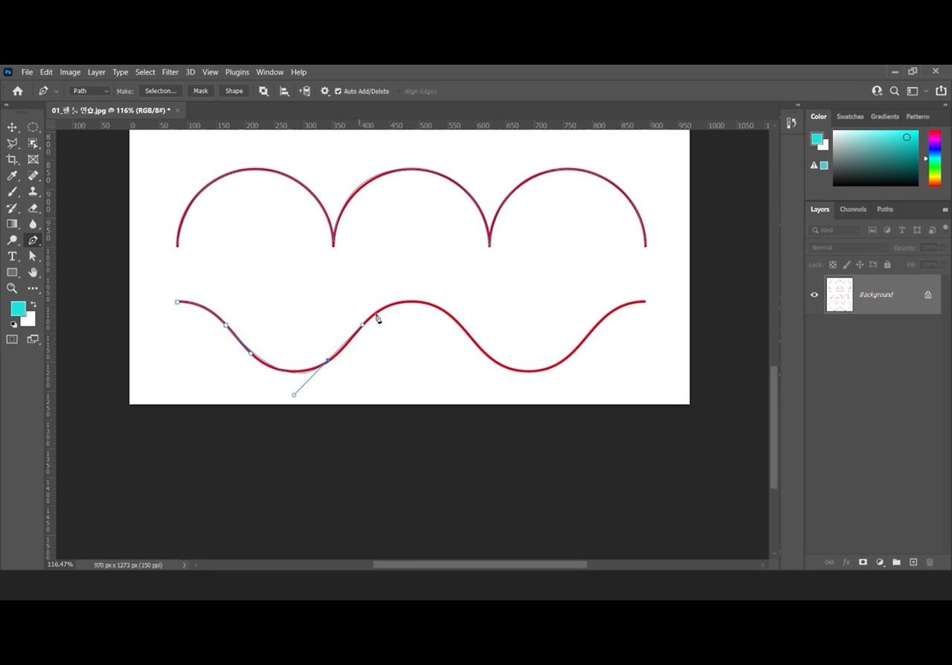This screenshot has height=665, width=952.
Task: Switch to the Swatches tab
Action: (850, 117)
